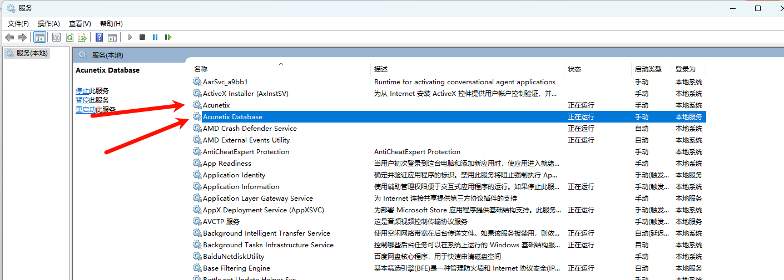Toggle the action pane show/hide button

(x=112, y=37)
